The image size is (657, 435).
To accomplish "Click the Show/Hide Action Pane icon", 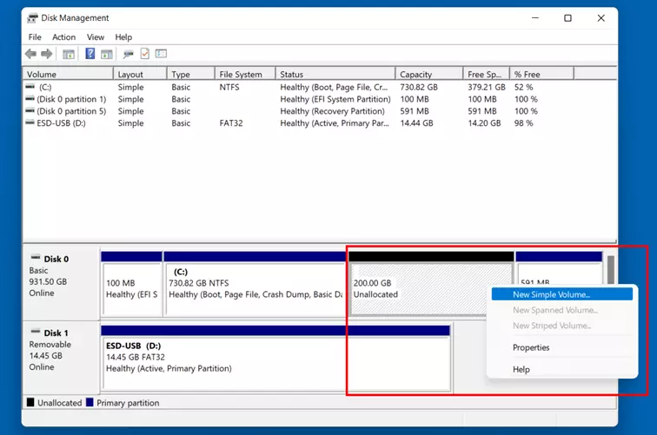I will [106, 54].
